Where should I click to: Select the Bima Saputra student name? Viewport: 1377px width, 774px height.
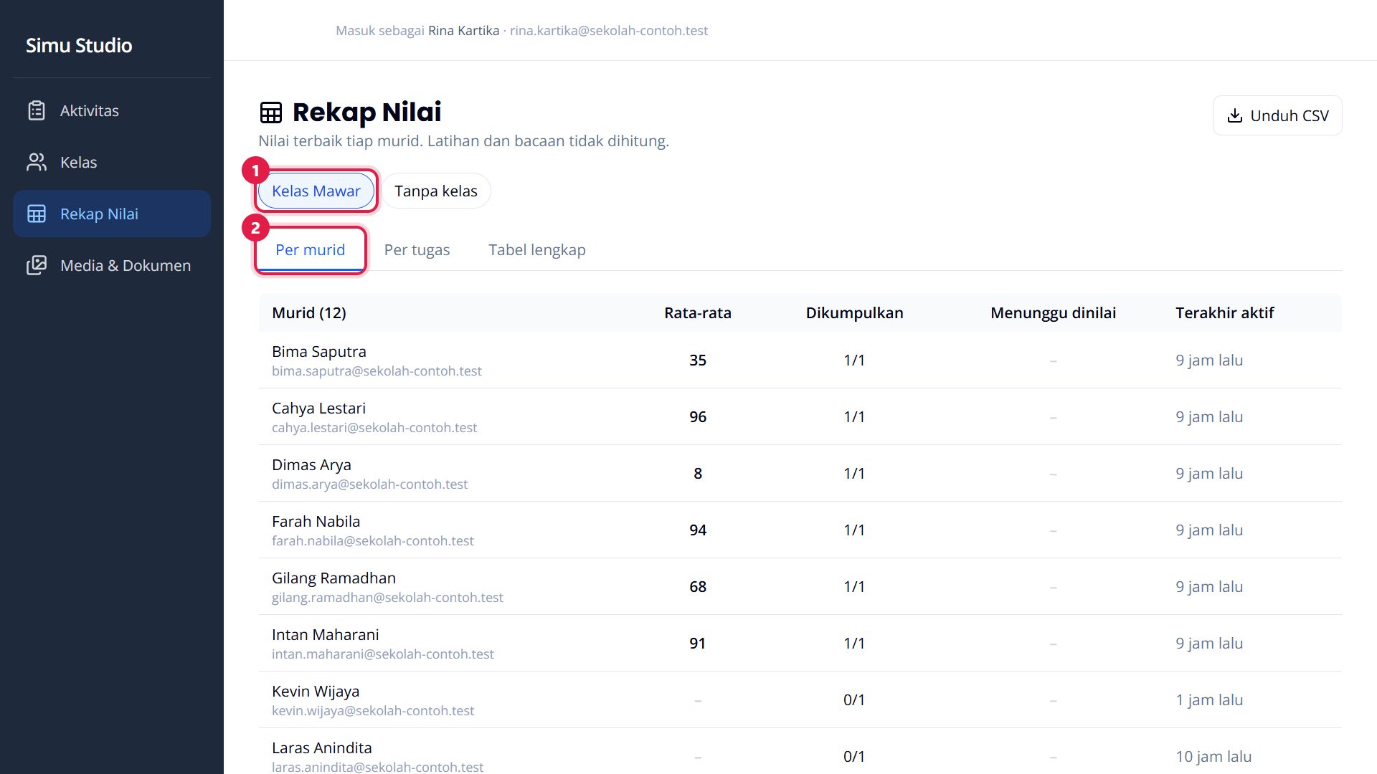click(319, 351)
